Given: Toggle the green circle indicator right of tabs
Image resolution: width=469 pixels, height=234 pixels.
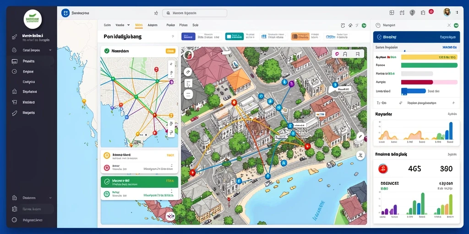Looking at the screenshot, I should (x=364, y=26).
